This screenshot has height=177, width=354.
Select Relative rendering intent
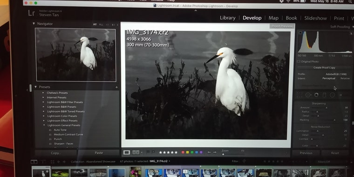point(345,78)
